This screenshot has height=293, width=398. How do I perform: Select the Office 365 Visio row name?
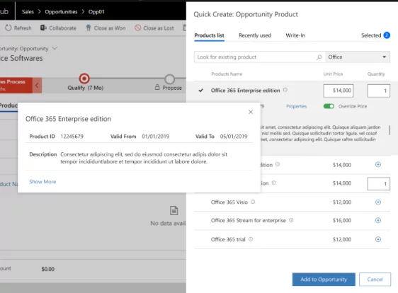coord(229,202)
